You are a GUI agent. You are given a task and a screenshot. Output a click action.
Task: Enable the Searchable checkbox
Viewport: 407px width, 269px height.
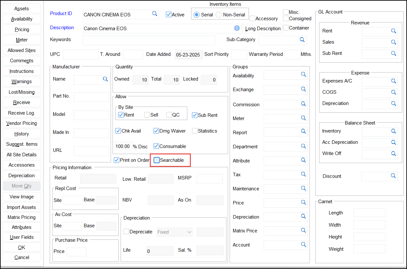pyautogui.click(x=157, y=160)
